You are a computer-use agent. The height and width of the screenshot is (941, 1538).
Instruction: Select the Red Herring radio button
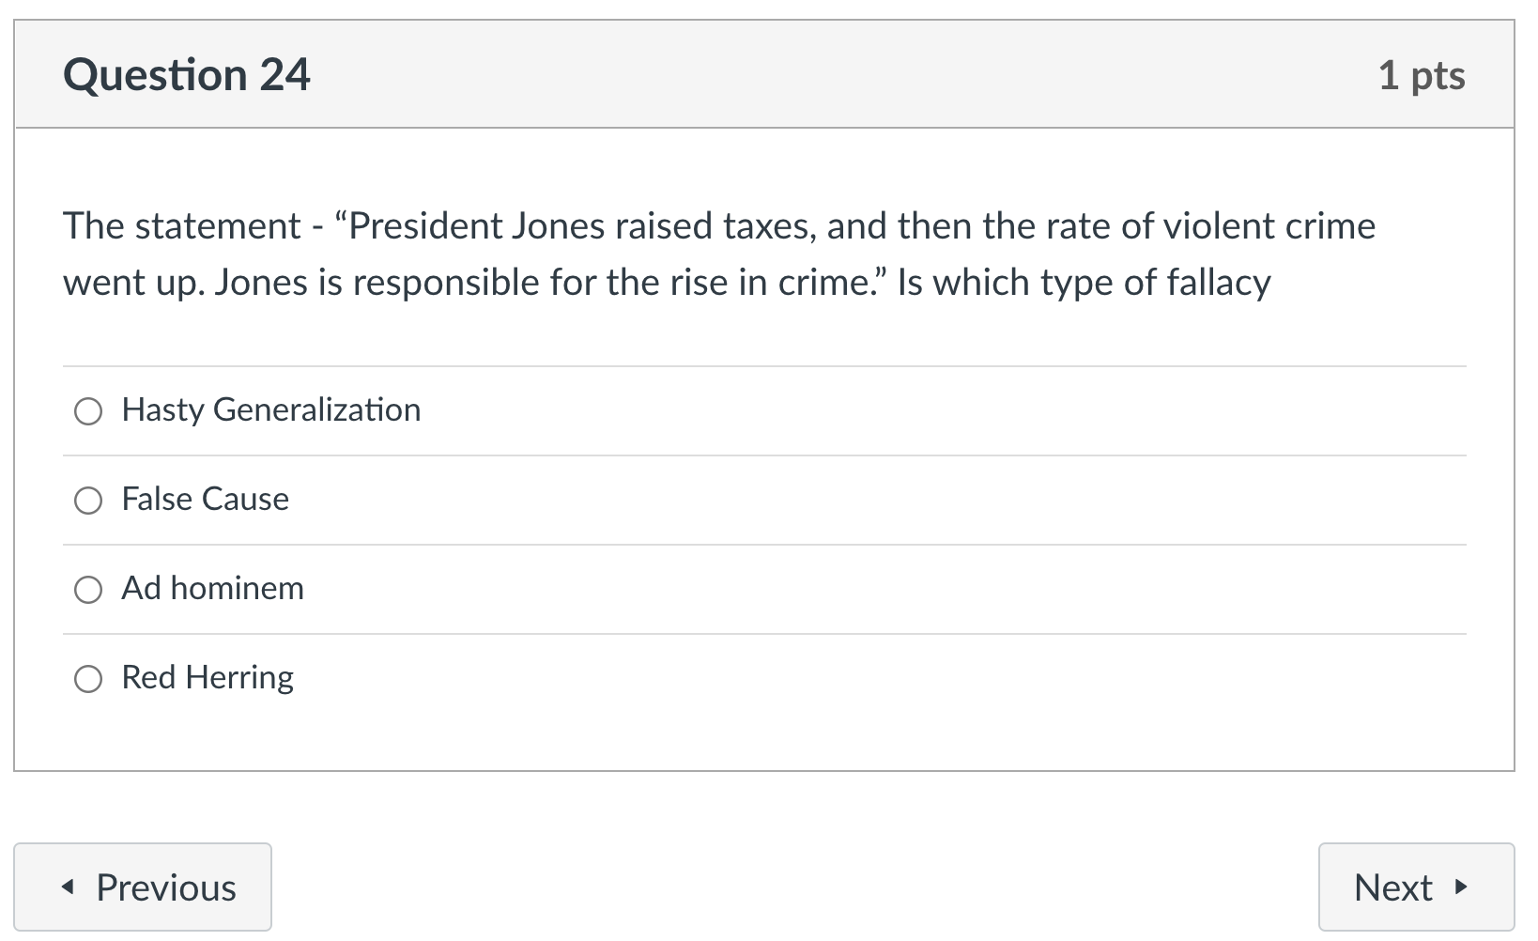point(88,678)
